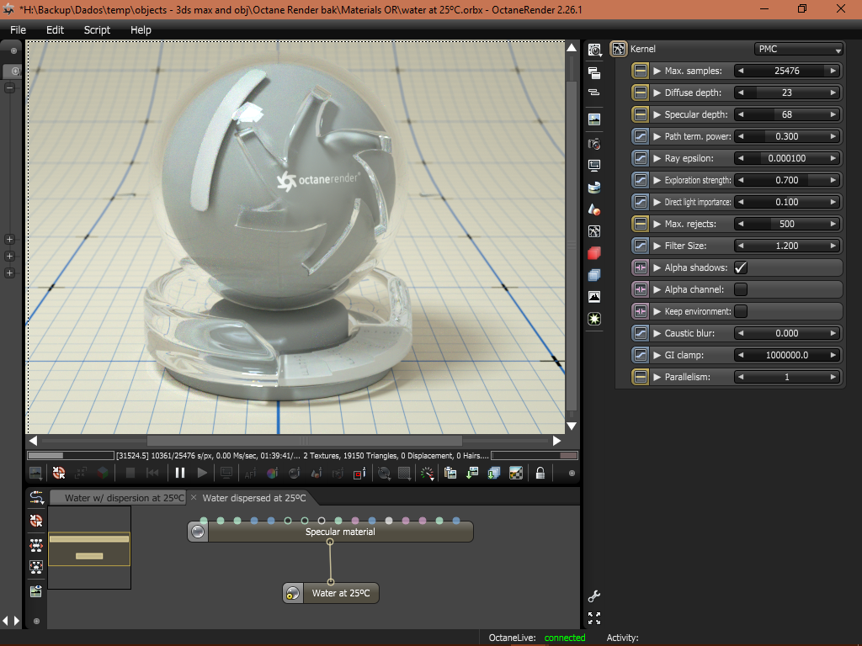The image size is (862, 646).
Task: Open the Help menu
Action: point(141,29)
